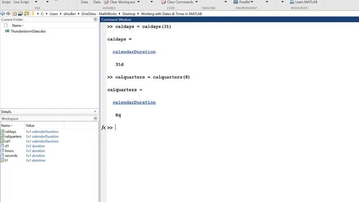Open Learn MATLAB resource link
Image resolution: width=359 pixels, height=202 pixels.
pyautogui.click(x=306, y=2)
